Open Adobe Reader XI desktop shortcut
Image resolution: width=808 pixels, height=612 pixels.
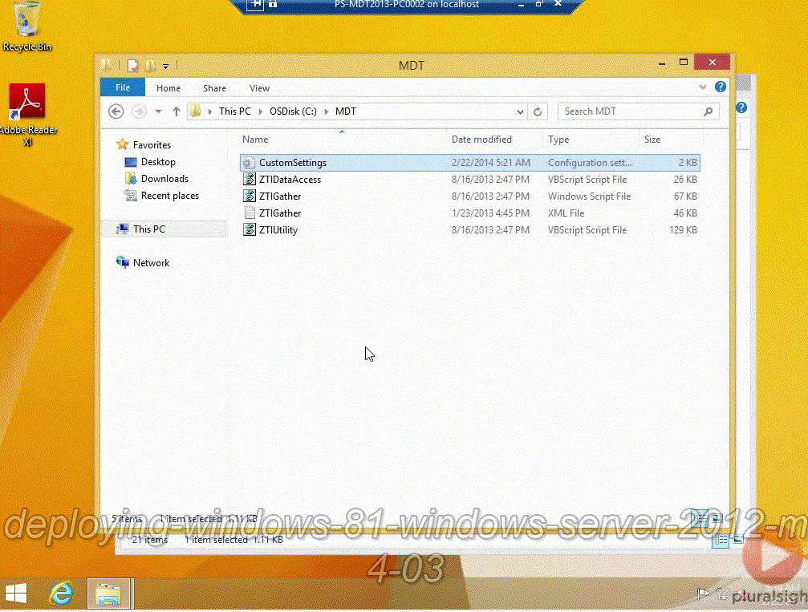tap(27, 115)
